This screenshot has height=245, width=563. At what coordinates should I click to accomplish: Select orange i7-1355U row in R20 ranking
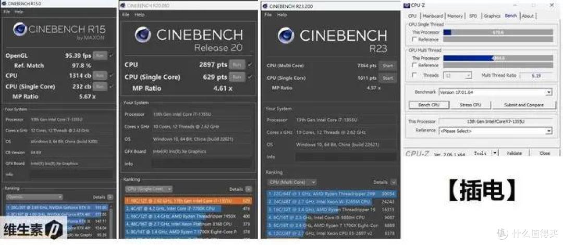click(x=188, y=201)
